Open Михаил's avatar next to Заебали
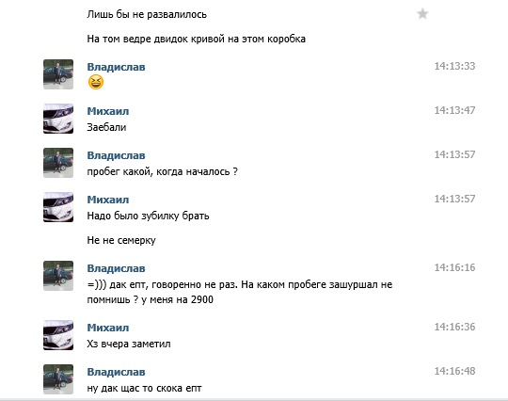Screen dimensions: 508x401 point(58,119)
